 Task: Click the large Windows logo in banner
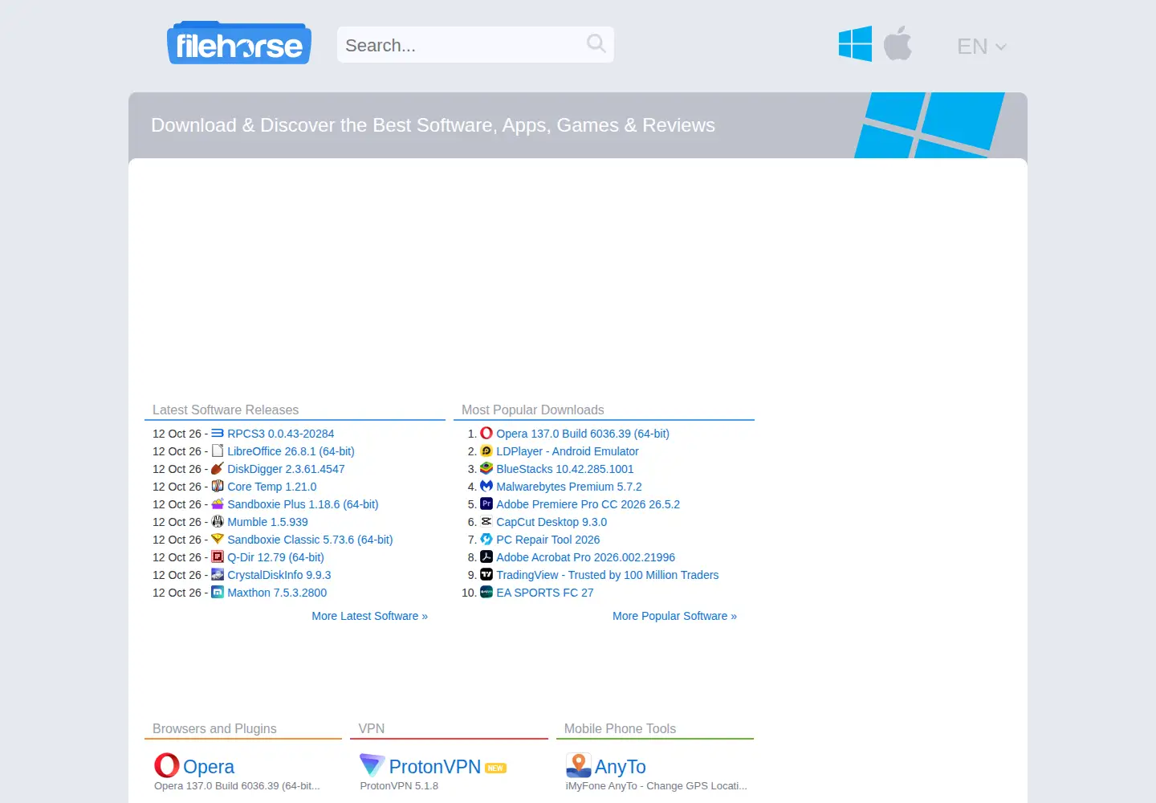coord(929,125)
